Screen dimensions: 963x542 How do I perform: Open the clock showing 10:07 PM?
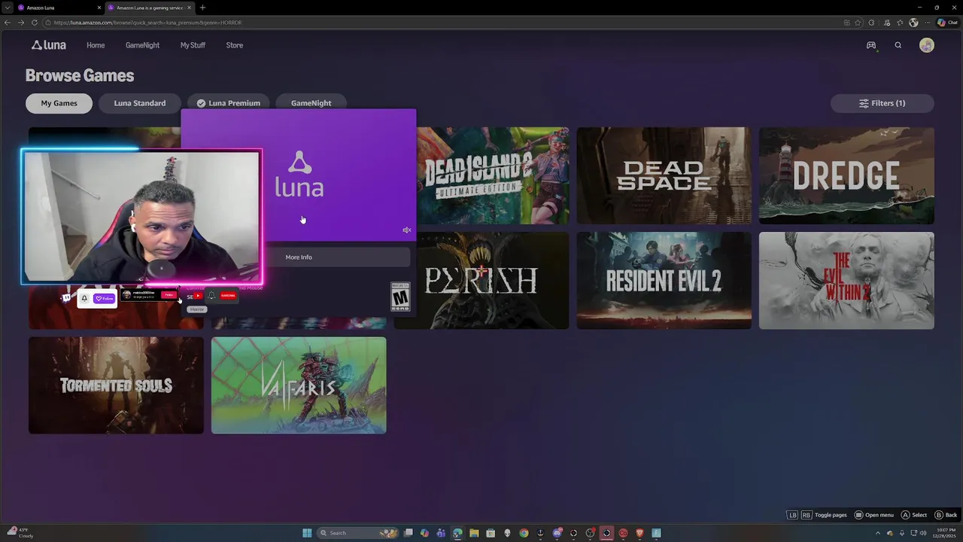tap(944, 533)
